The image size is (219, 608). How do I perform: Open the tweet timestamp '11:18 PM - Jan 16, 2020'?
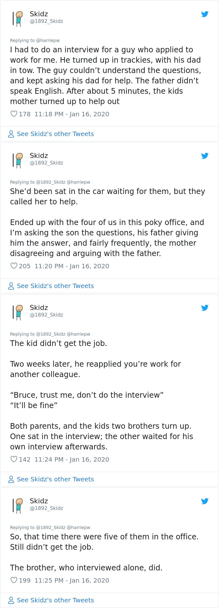tap(72, 114)
